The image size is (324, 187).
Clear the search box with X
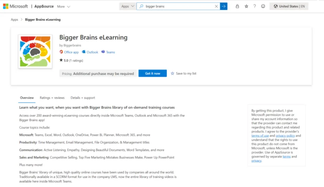pos(216,6)
